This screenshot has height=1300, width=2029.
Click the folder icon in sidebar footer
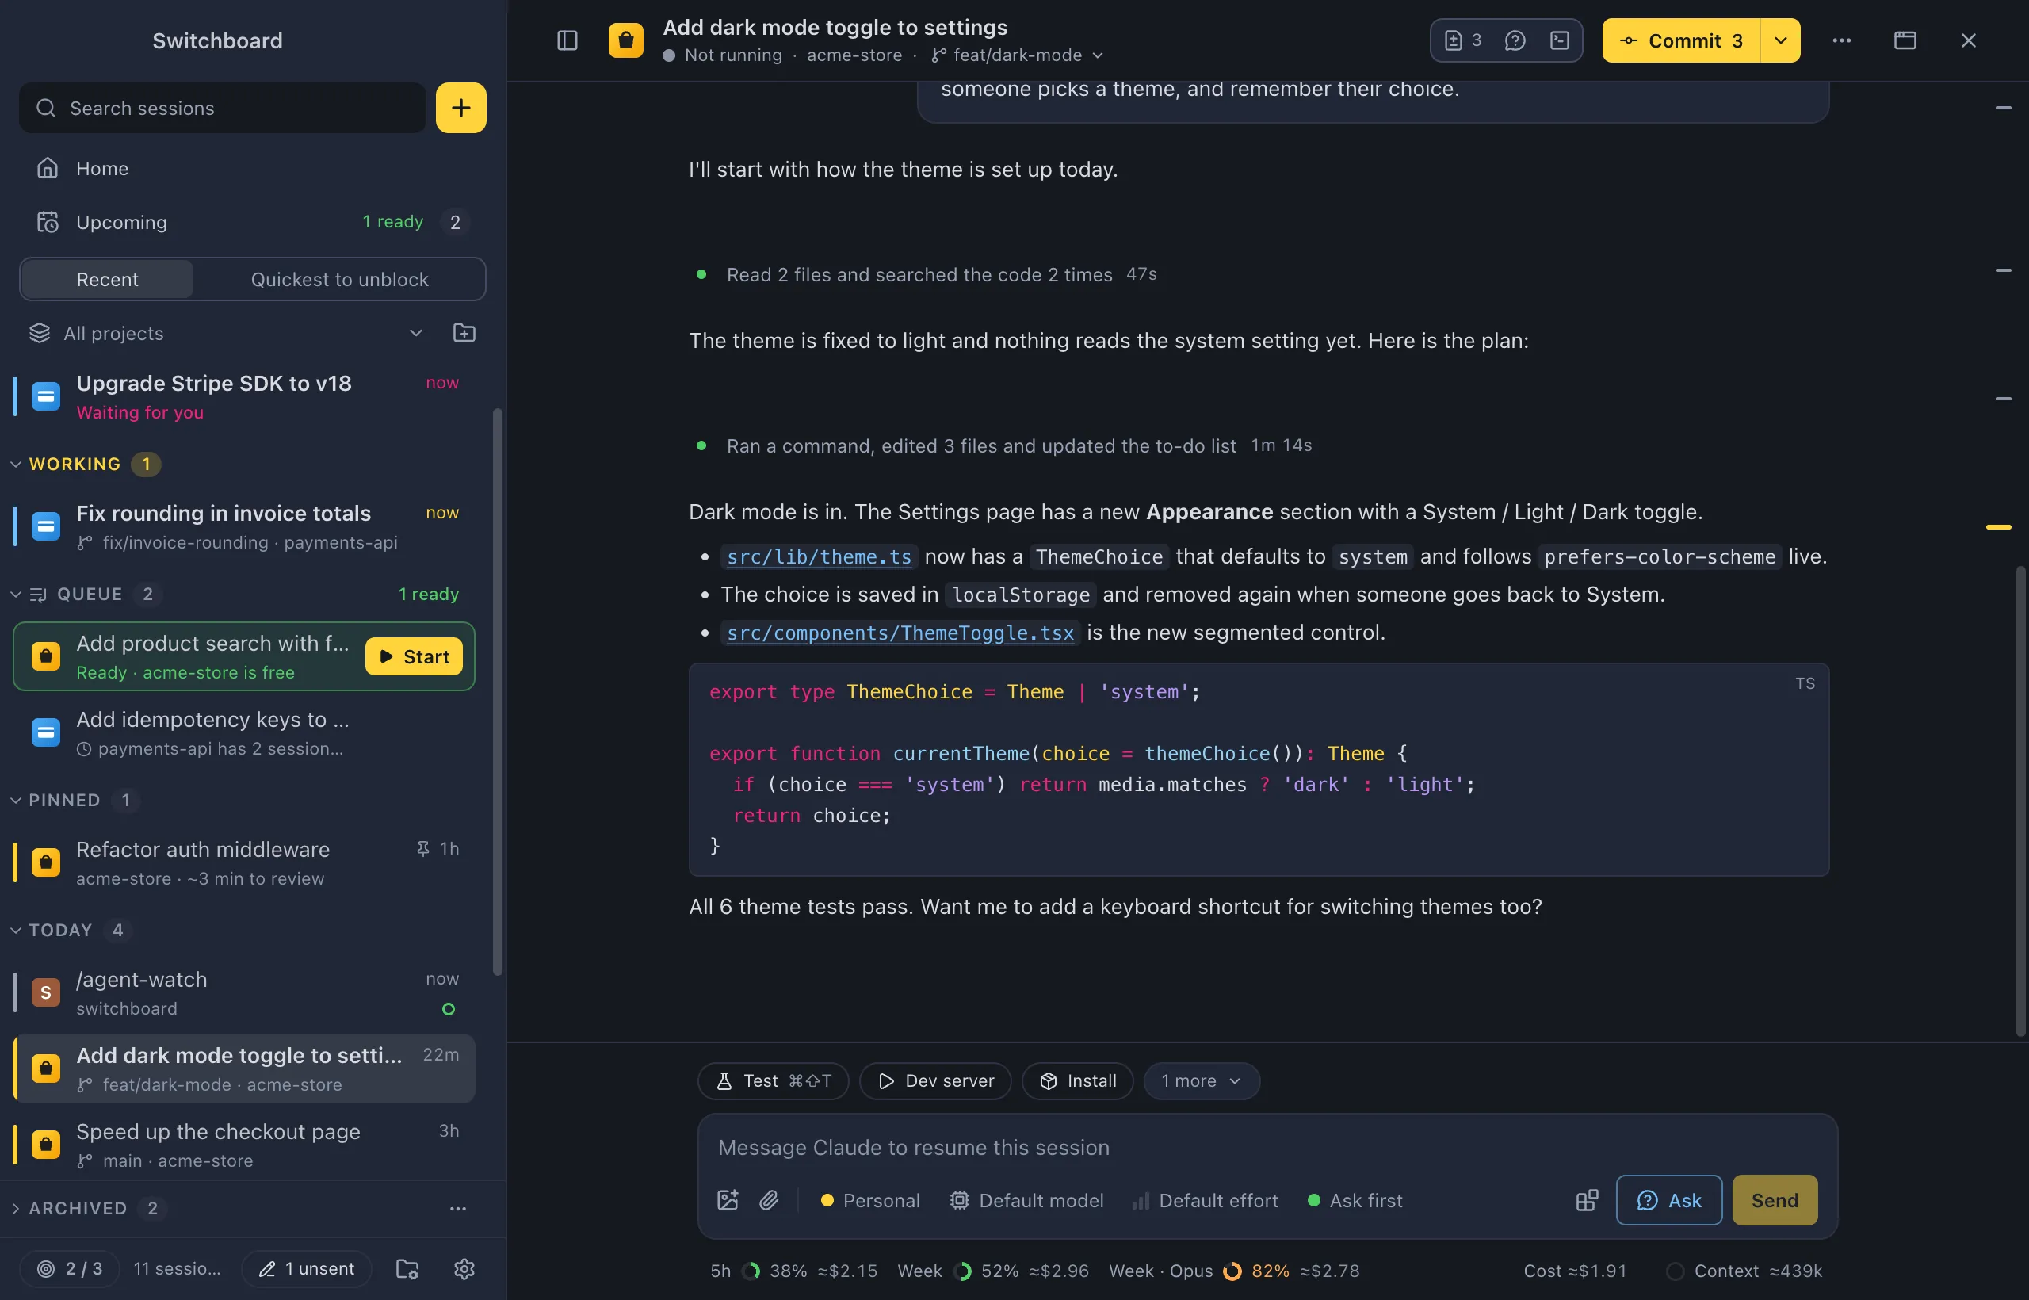[x=407, y=1268]
